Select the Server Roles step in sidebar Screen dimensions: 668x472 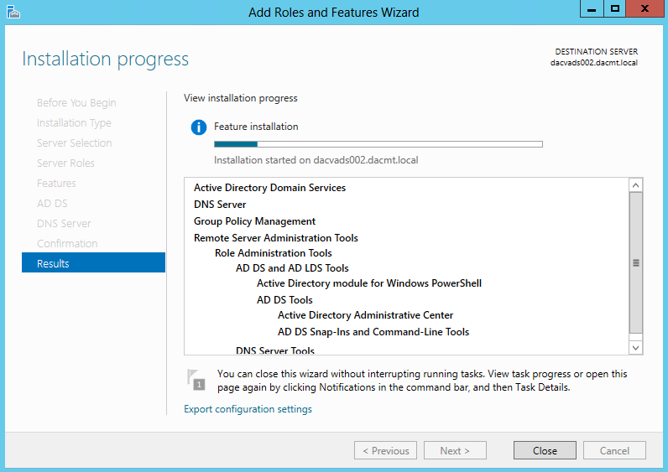(65, 163)
